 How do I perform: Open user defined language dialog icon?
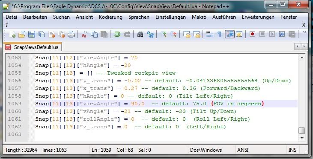tap(239, 34)
